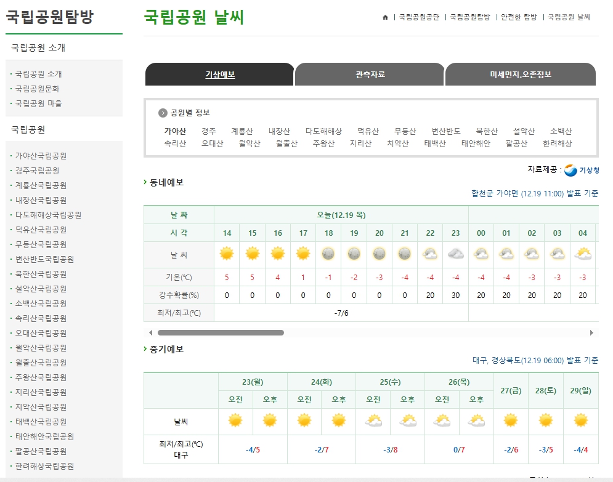
Task: Select 속리산 in park list
Action: coord(175,144)
